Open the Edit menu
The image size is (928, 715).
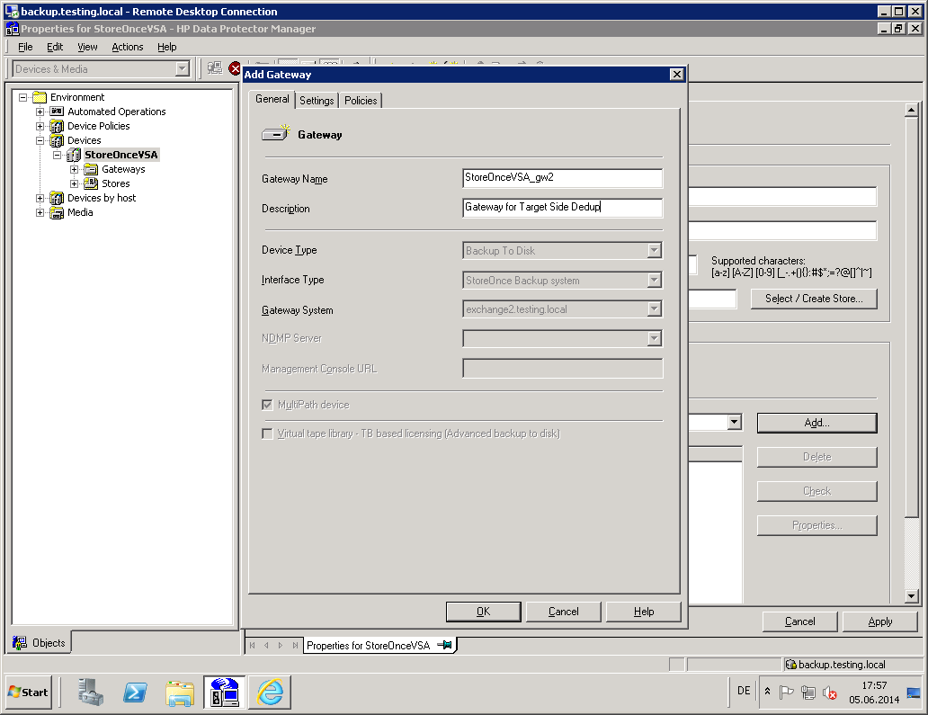click(x=55, y=47)
